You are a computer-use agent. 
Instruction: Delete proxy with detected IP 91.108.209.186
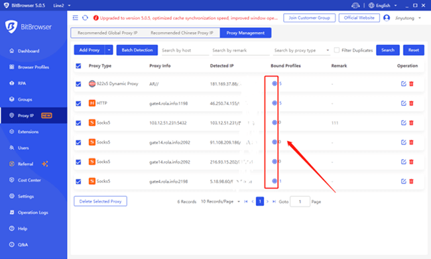click(x=411, y=142)
